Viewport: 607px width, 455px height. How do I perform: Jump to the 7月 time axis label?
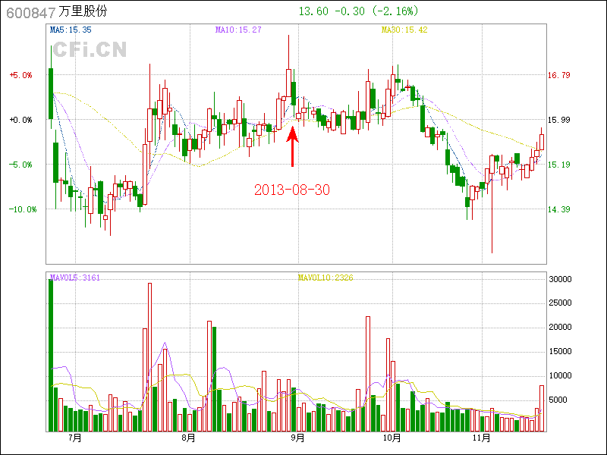(74, 438)
